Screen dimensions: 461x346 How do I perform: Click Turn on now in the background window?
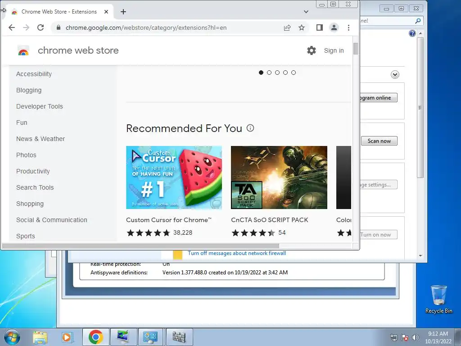379,235
